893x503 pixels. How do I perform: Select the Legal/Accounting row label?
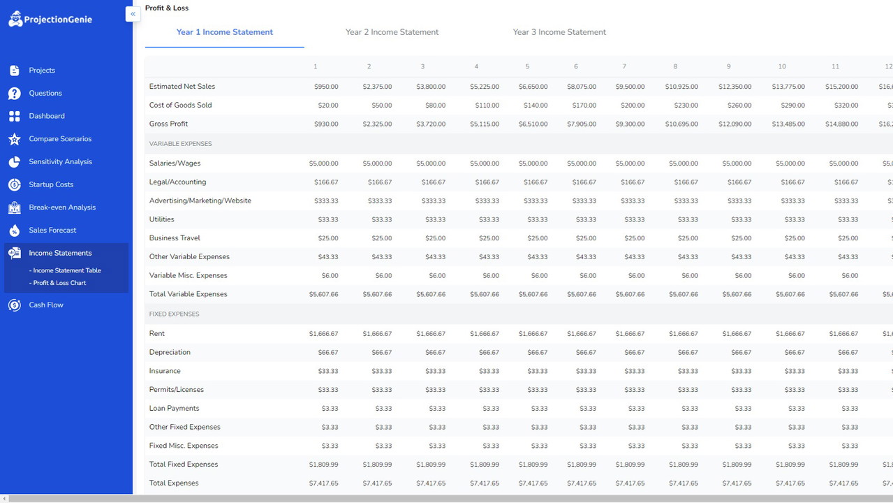coord(177,182)
